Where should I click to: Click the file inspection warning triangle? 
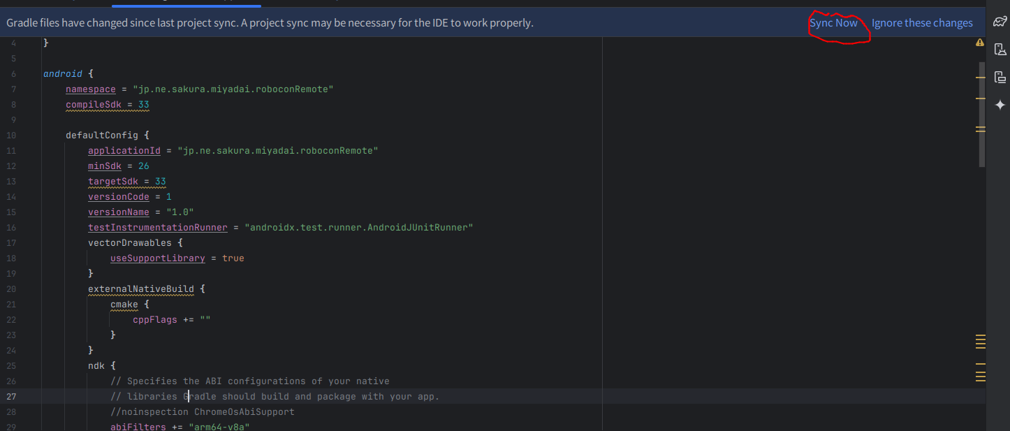[x=980, y=43]
